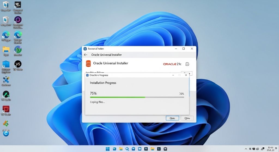Click the 70% value at right

[x=181, y=94]
